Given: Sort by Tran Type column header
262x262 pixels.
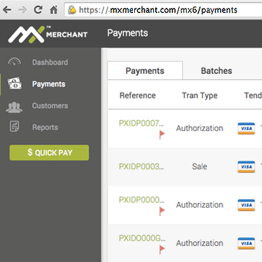Looking at the screenshot, I should click(200, 96).
